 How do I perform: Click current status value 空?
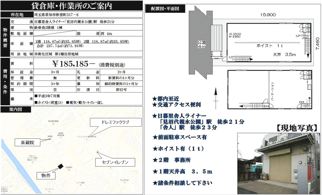[x=55, y=90]
